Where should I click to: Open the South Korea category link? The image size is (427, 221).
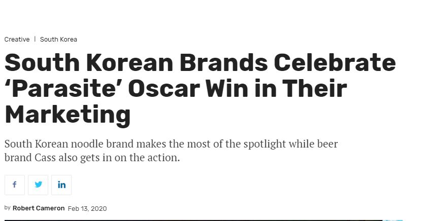point(58,40)
